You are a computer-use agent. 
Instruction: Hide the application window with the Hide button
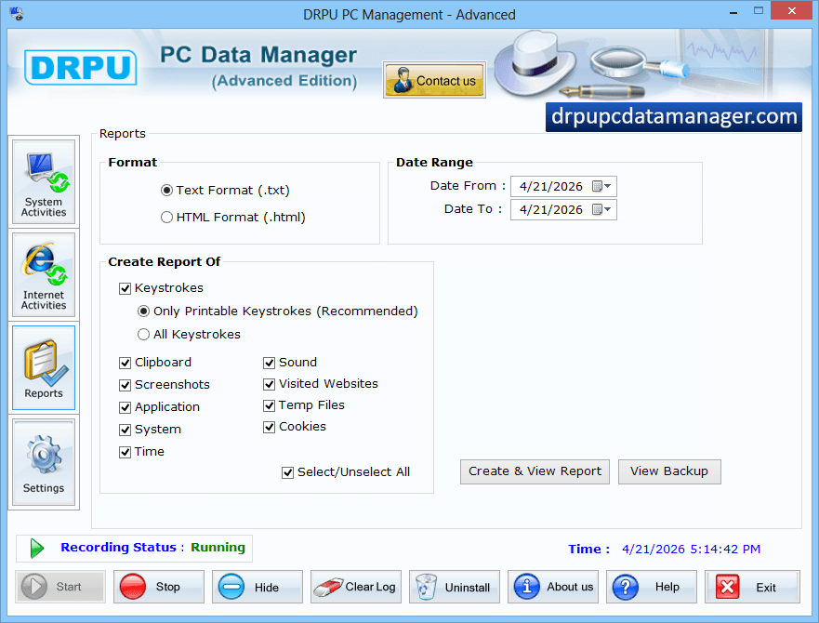(258, 587)
